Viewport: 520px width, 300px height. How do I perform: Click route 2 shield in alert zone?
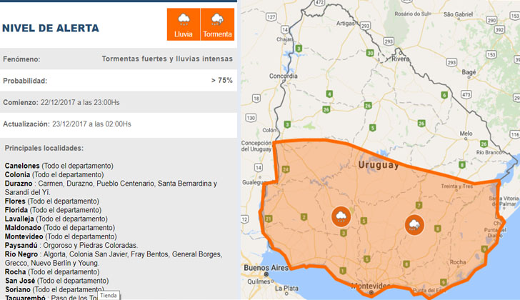click(x=304, y=217)
